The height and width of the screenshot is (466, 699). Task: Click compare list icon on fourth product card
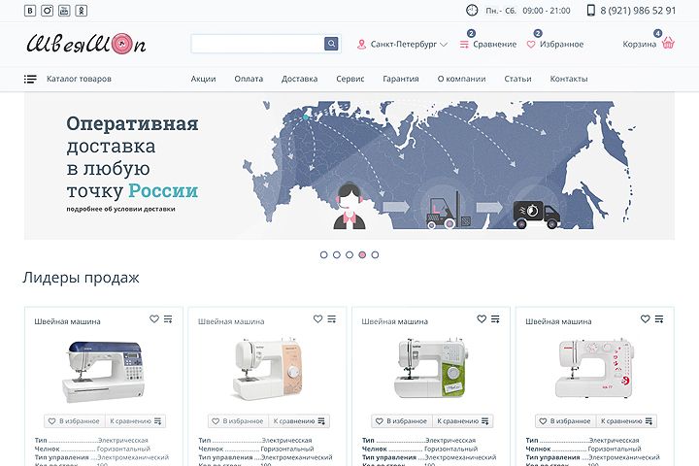pyautogui.click(x=659, y=318)
